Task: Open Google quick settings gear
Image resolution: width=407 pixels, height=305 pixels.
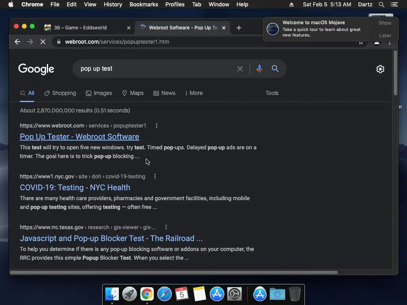Action: [x=380, y=69]
